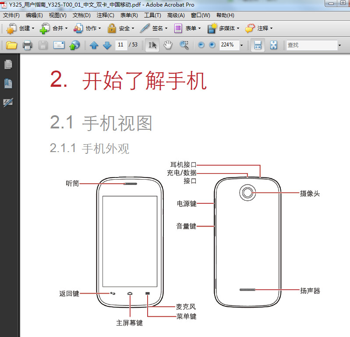Click the save floppy disk icon
The image size is (350, 337).
coord(43,45)
